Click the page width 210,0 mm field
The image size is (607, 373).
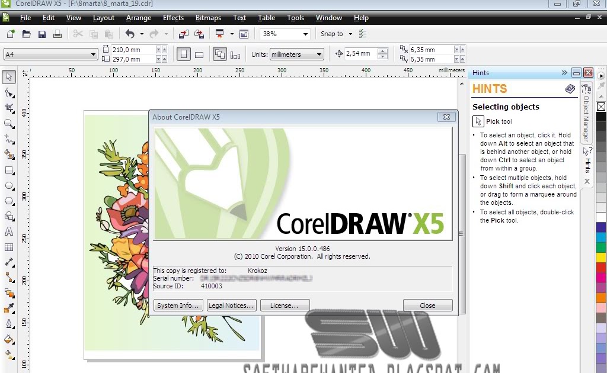click(133, 50)
